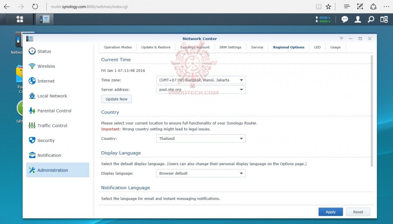
Task: Open the Traffic Control section label
Action: (x=52, y=126)
